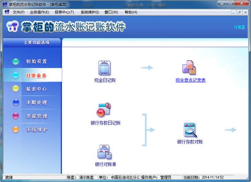Click the app logo in the menu bar
251x182 pixels.
[7, 12]
